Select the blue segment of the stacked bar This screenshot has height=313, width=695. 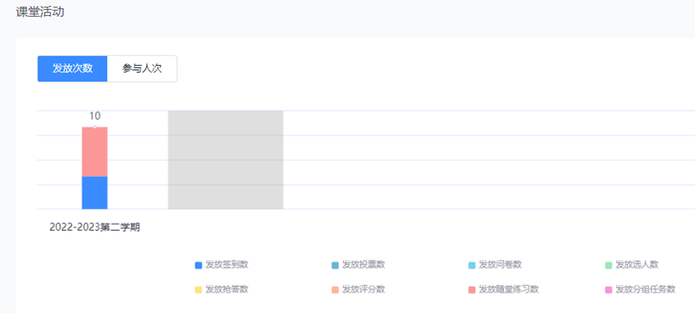click(x=95, y=193)
